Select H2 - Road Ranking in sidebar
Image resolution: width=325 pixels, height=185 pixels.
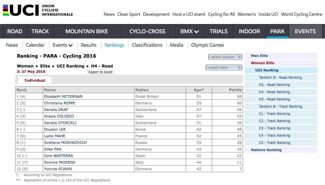[274, 85]
